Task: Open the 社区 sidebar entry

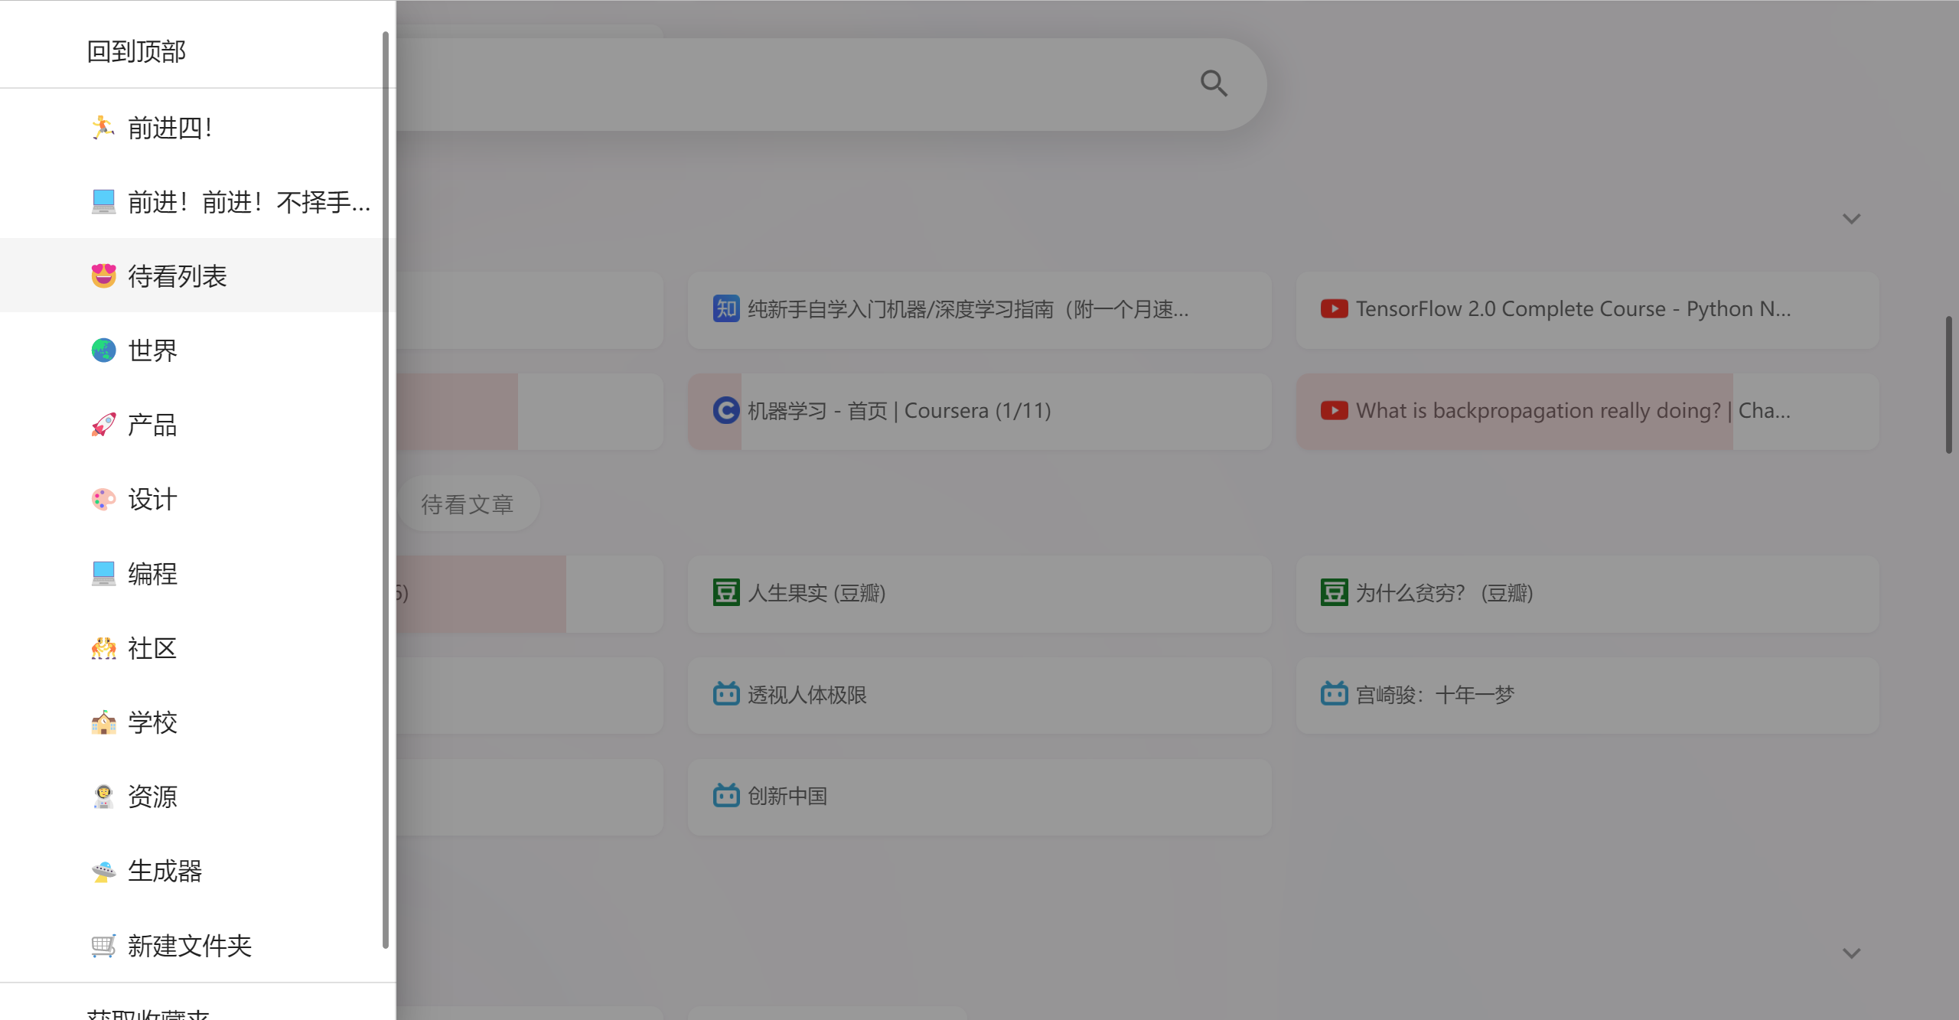Action: (x=152, y=648)
